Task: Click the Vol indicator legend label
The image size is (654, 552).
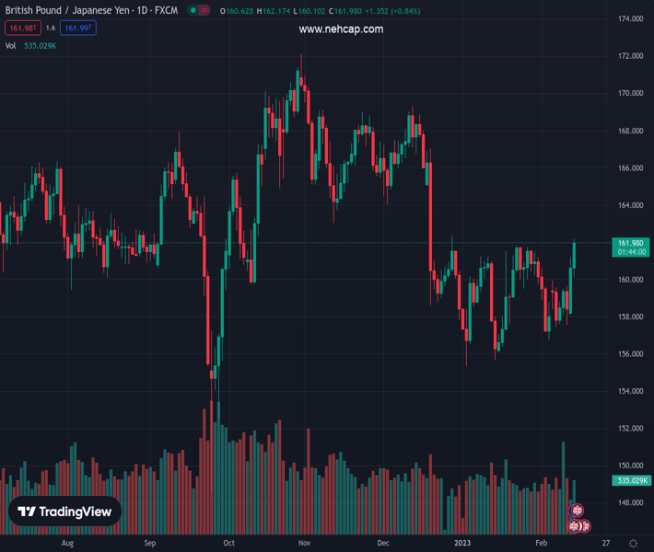Action: (11, 45)
